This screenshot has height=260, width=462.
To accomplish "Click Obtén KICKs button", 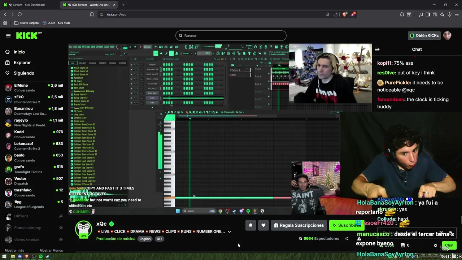I will (x=424, y=35).
